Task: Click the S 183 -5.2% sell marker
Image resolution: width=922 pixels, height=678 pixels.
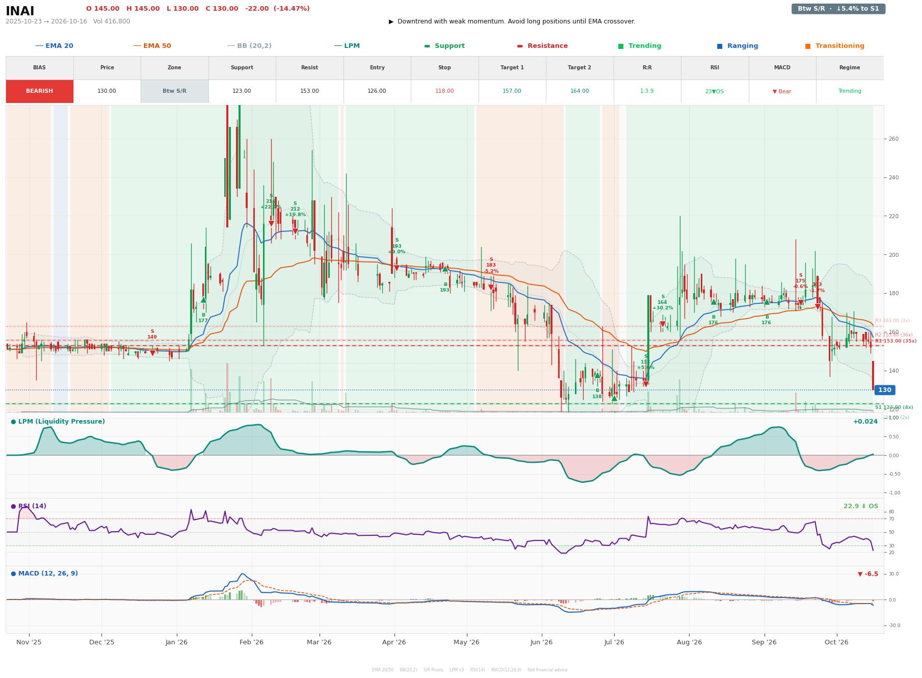Action: coord(491,288)
